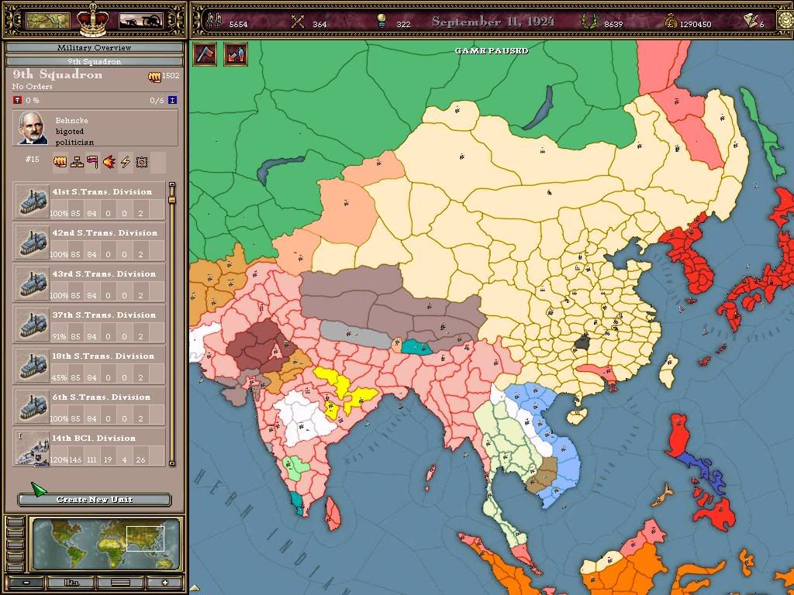Select the 14th BCl. Division row
Viewport: 794px width, 595px height.
click(89, 447)
